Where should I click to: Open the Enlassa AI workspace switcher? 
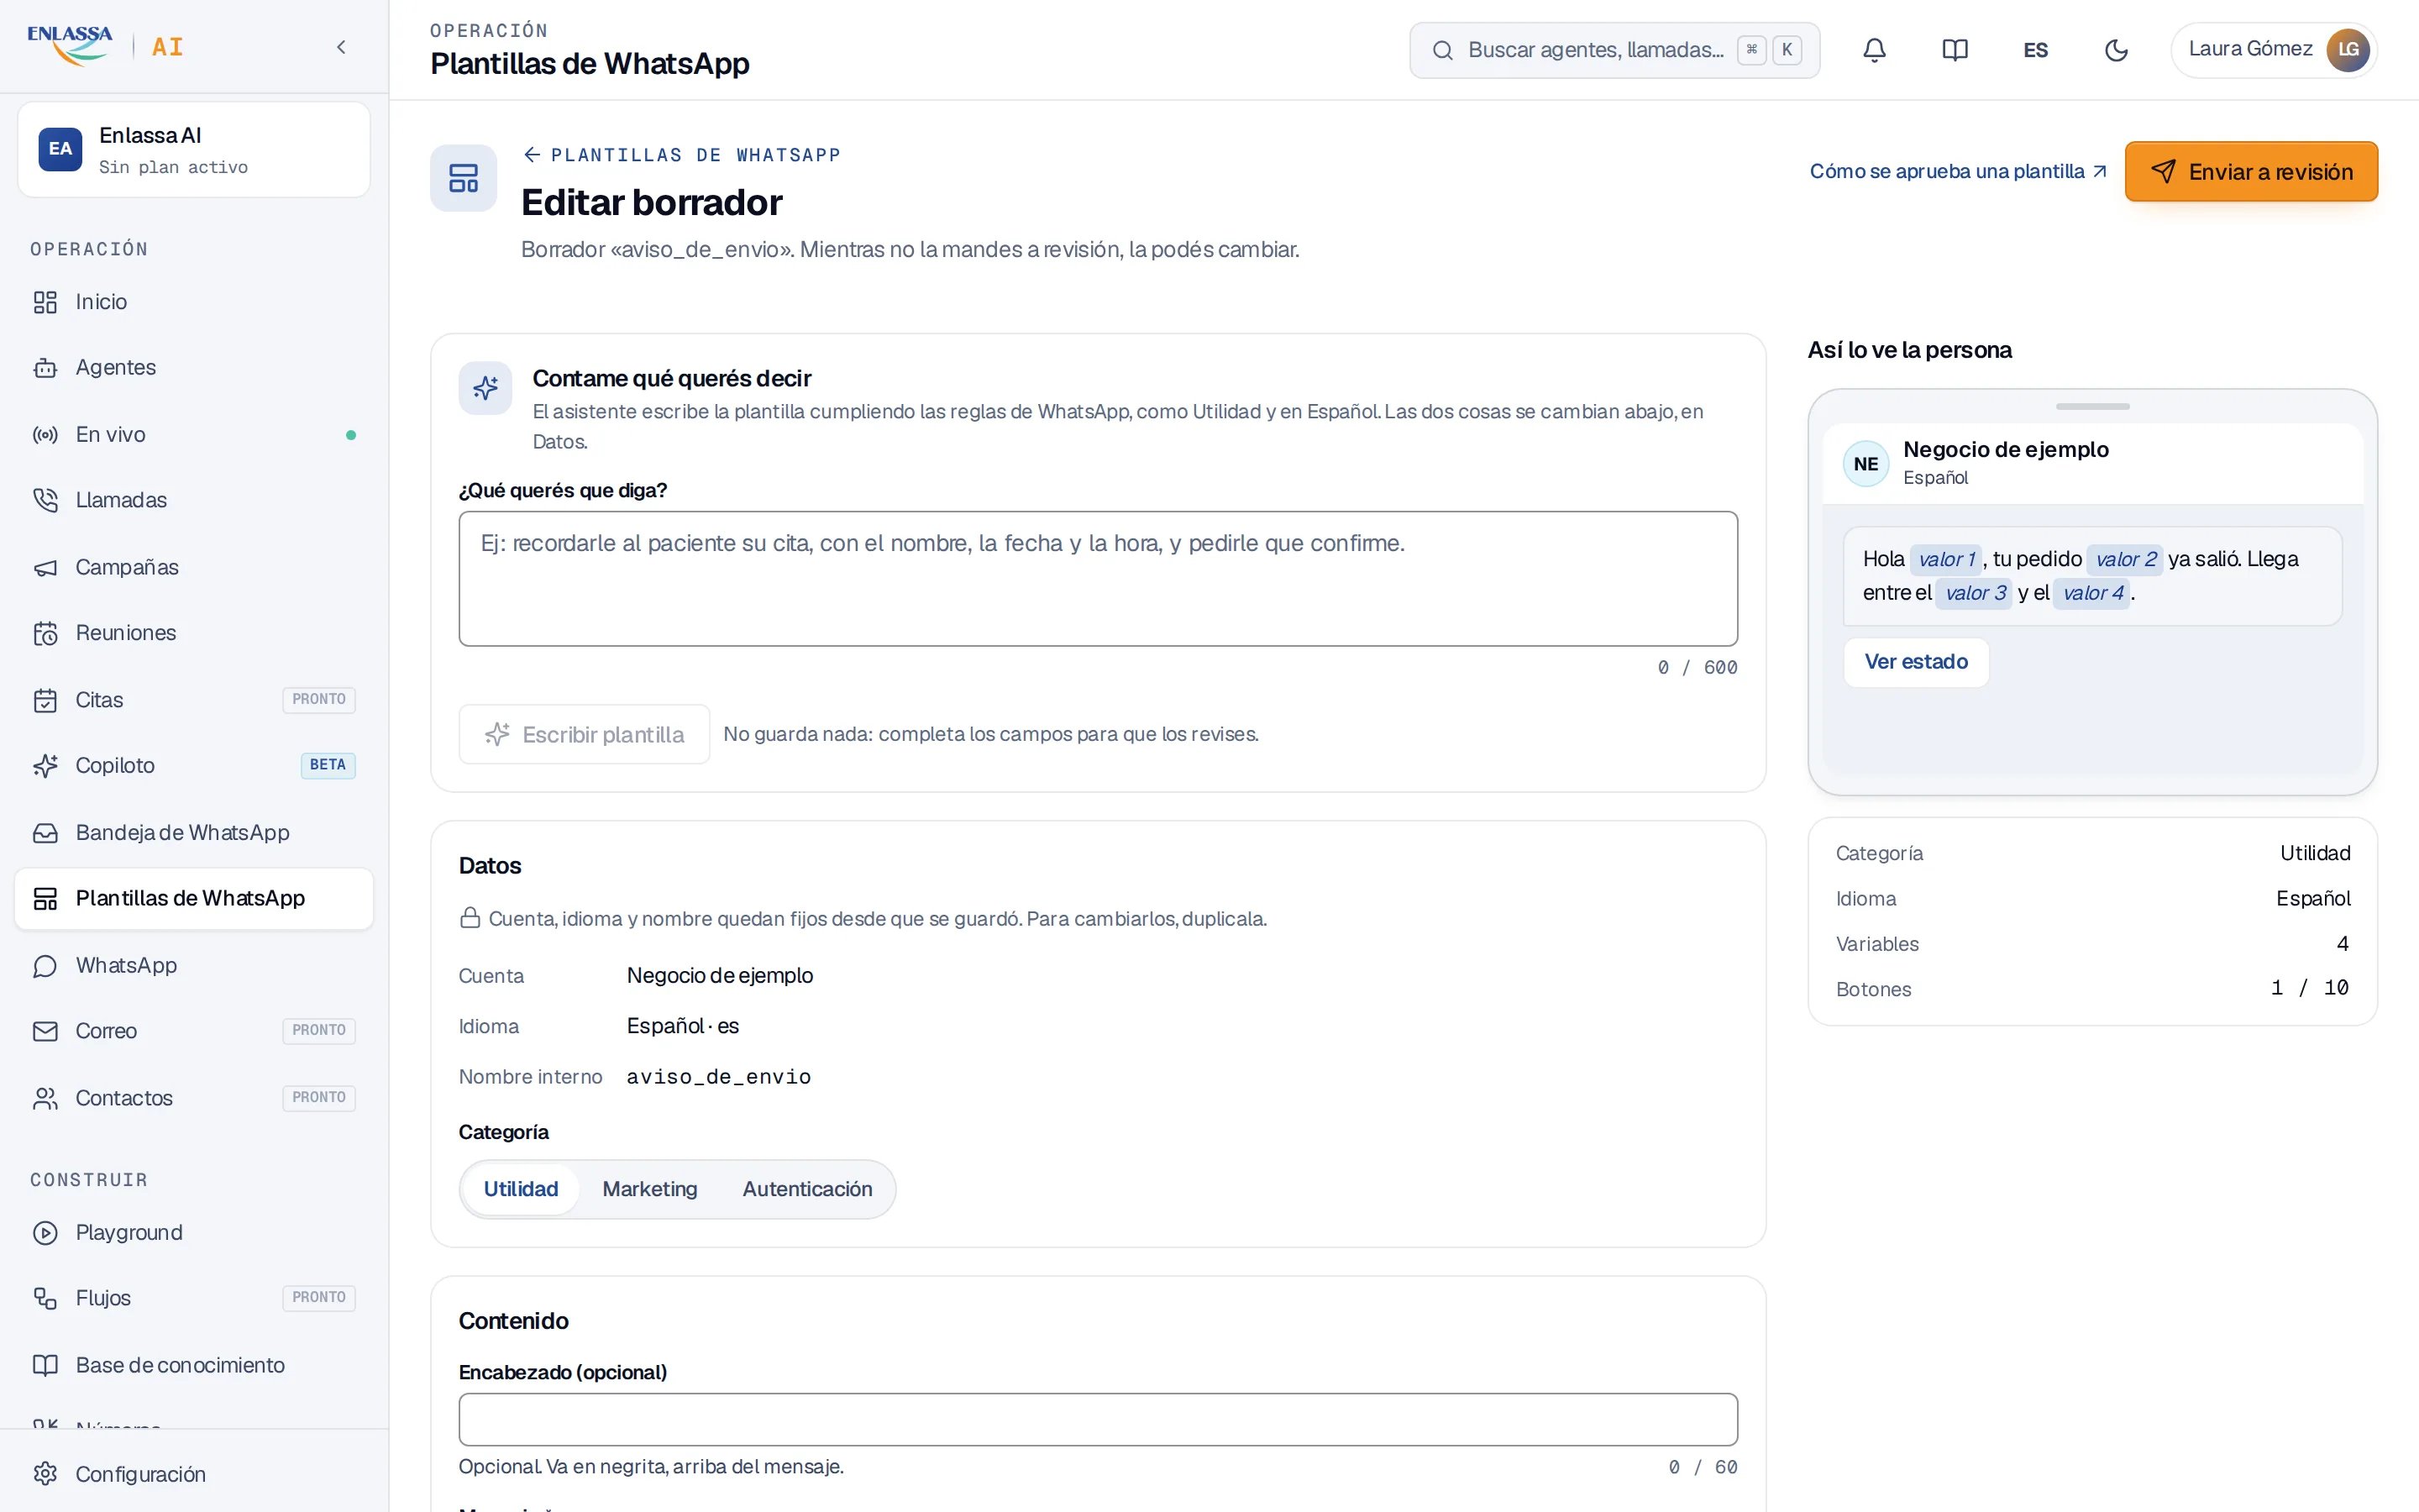coord(194,150)
